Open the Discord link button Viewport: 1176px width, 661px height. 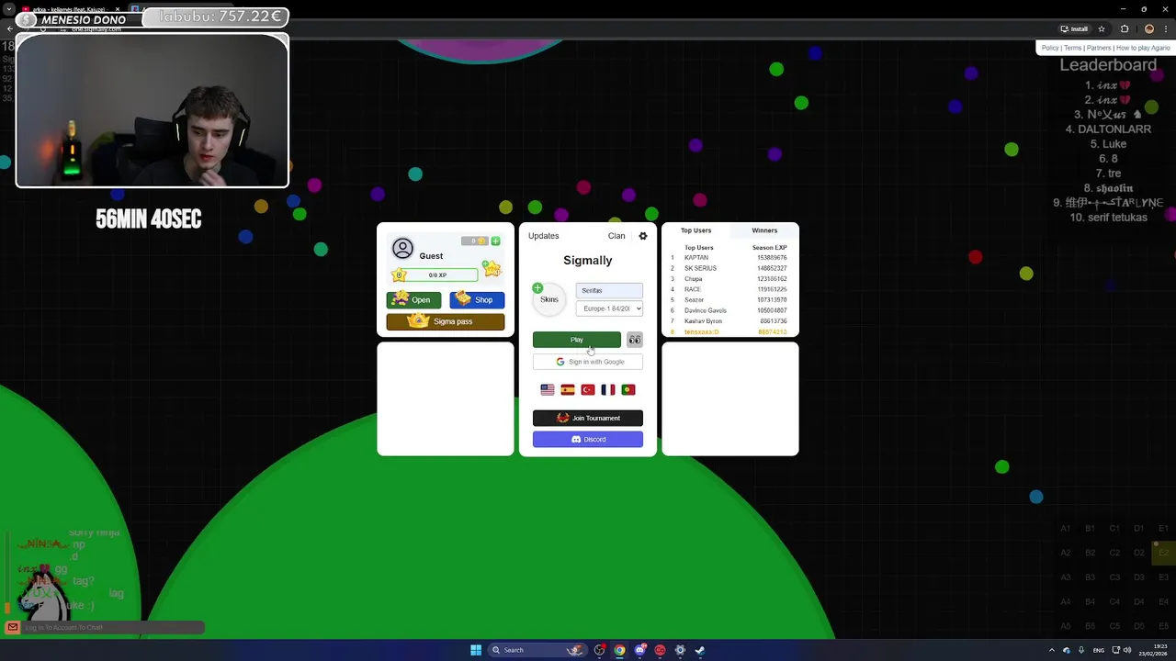tap(588, 439)
